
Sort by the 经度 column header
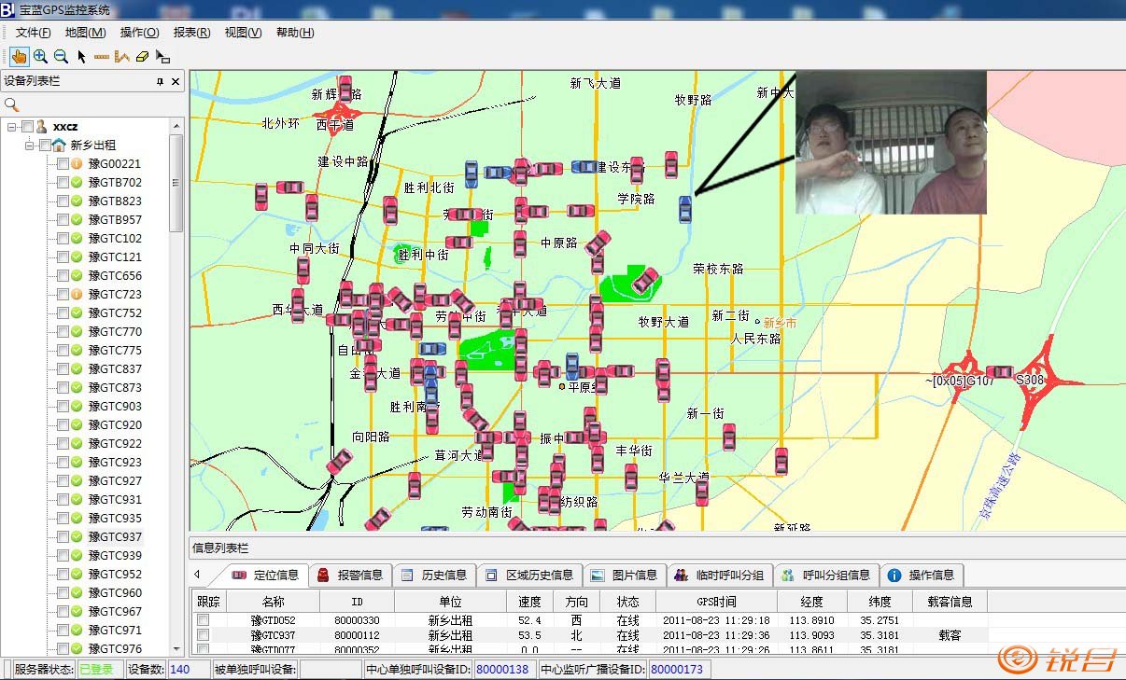click(x=811, y=602)
